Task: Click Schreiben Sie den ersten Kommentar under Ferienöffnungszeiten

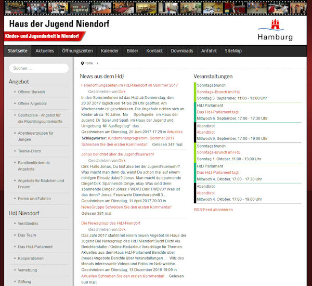Action: 114,145
